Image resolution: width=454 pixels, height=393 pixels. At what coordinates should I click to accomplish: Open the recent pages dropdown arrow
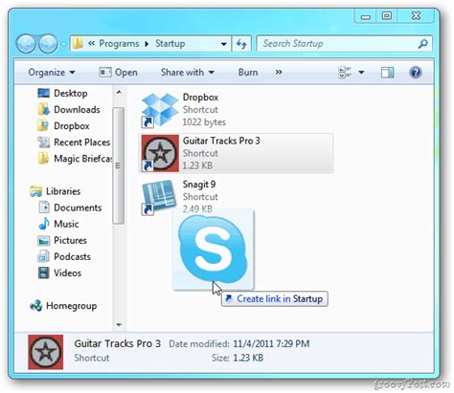coord(62,44)
